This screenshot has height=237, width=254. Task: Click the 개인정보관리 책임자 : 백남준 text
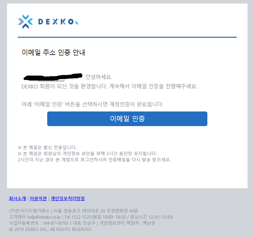tap(127, 223)
